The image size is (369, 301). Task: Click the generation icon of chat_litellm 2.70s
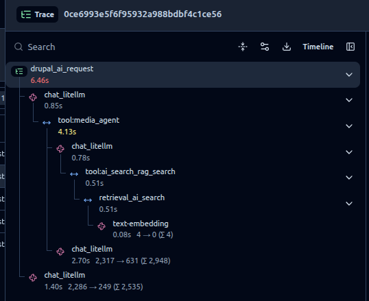(x=60, y=252)
